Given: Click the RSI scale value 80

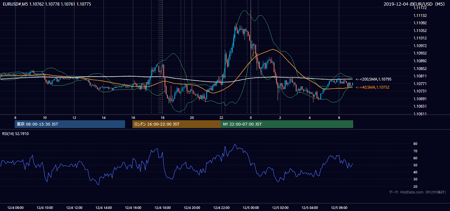Looking at the screenshot, I should 415,144.
